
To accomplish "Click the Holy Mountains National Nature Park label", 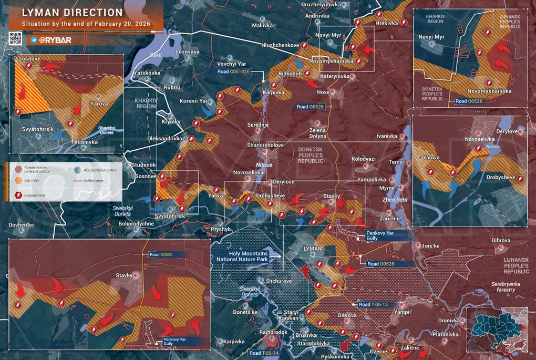I will coord(243,256).
